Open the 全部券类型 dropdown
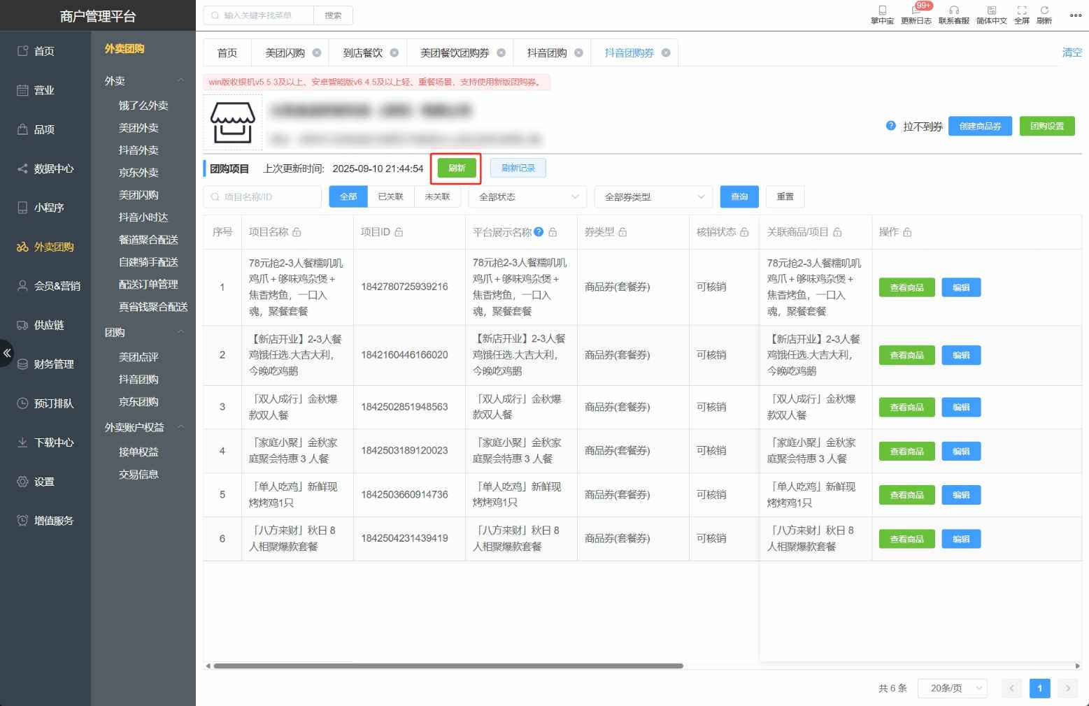1089x706 pixels. [x=654, y=197]
